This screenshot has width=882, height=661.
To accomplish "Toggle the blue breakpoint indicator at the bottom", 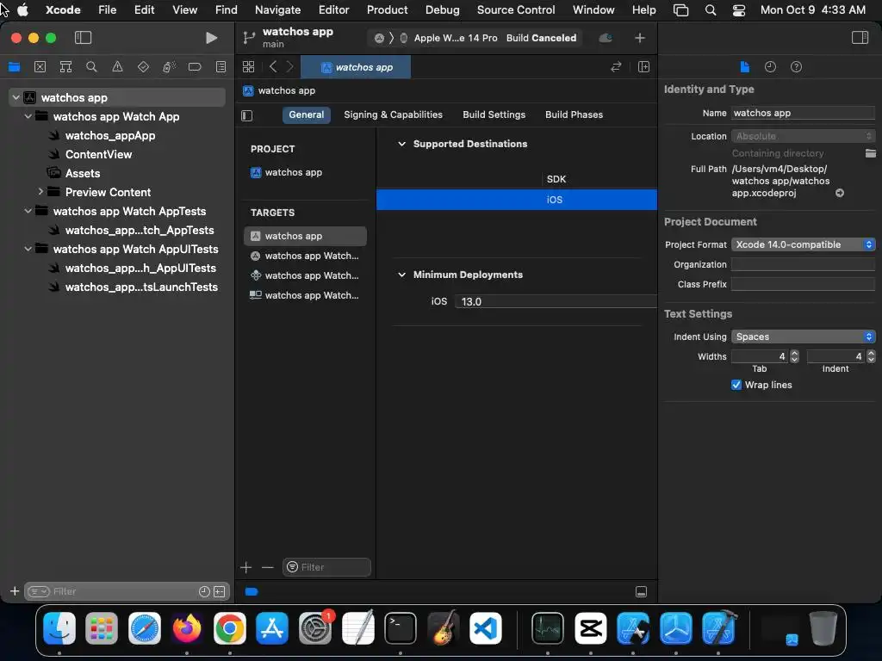I will pyautogui.click(x=252, y=591).
